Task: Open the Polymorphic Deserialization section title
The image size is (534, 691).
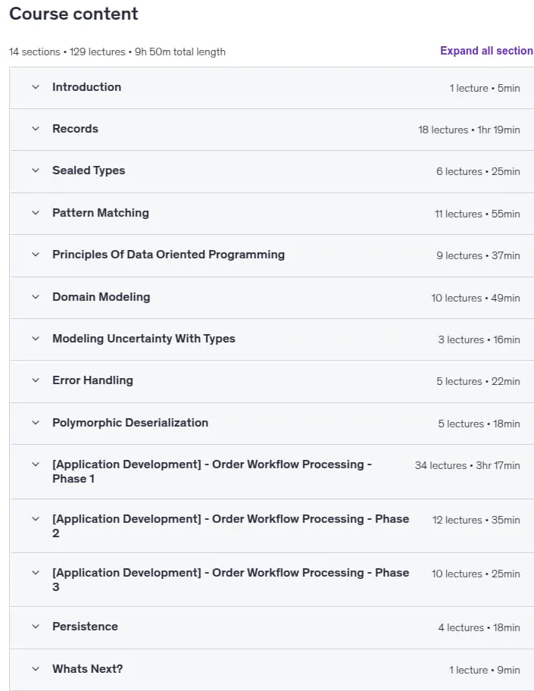Action: click(x=130, y=423)
